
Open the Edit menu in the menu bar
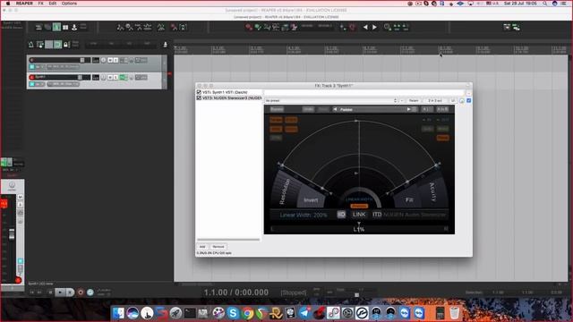53,4
